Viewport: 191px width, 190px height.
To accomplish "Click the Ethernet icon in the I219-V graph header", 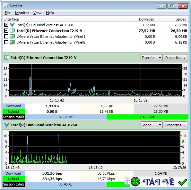I will [7, 58].
